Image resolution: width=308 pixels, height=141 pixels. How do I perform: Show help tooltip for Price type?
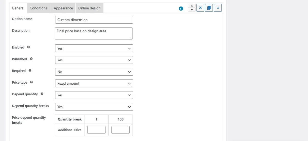[x=31, y=82]
